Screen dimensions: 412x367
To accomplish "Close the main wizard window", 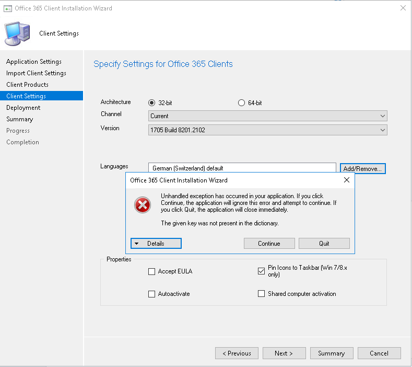I will (403, 8).
